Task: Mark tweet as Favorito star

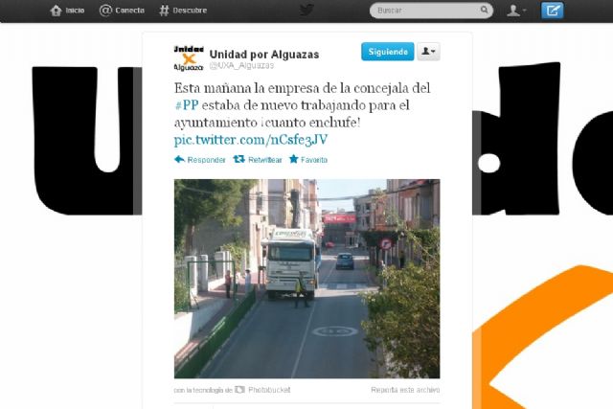Action: pyautogui.click(x=308, y=160)
